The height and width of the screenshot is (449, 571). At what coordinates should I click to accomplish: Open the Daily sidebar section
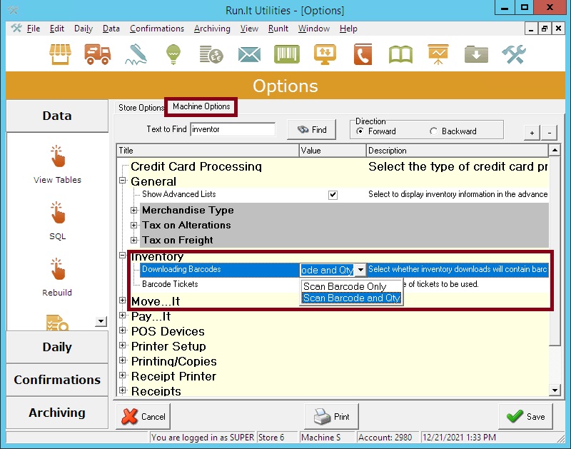[57, 347]
